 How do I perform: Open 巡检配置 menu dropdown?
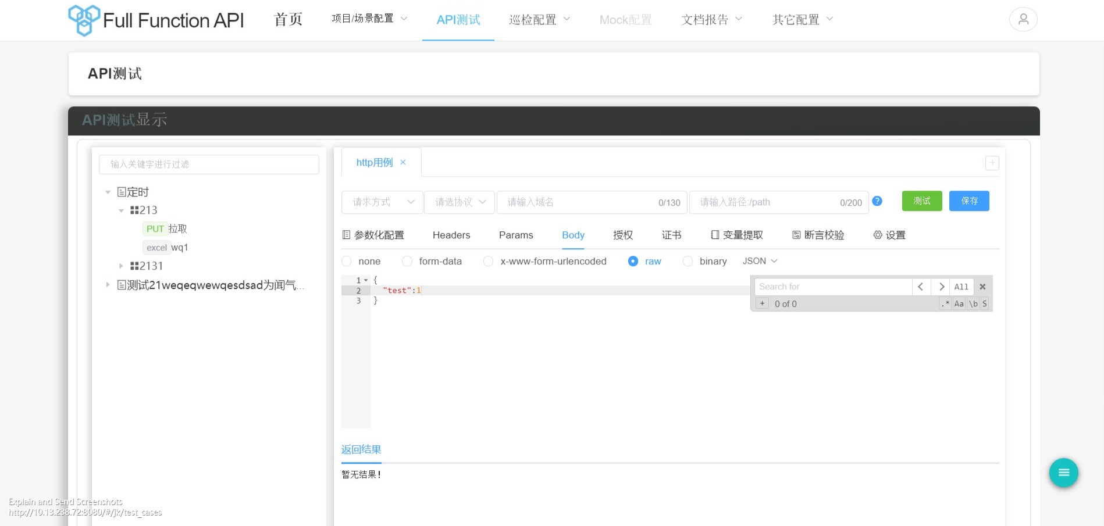click(539, 20)
